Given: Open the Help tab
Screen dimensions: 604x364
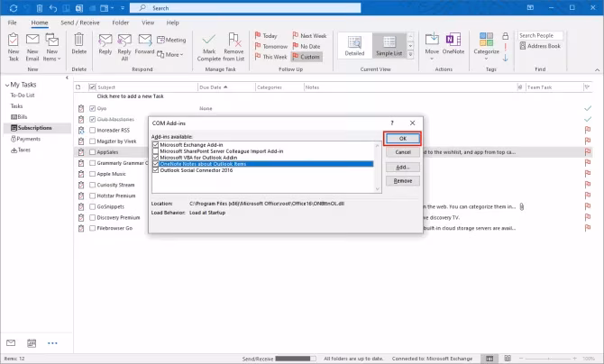Looking at the screenshot, I should 172,23.
